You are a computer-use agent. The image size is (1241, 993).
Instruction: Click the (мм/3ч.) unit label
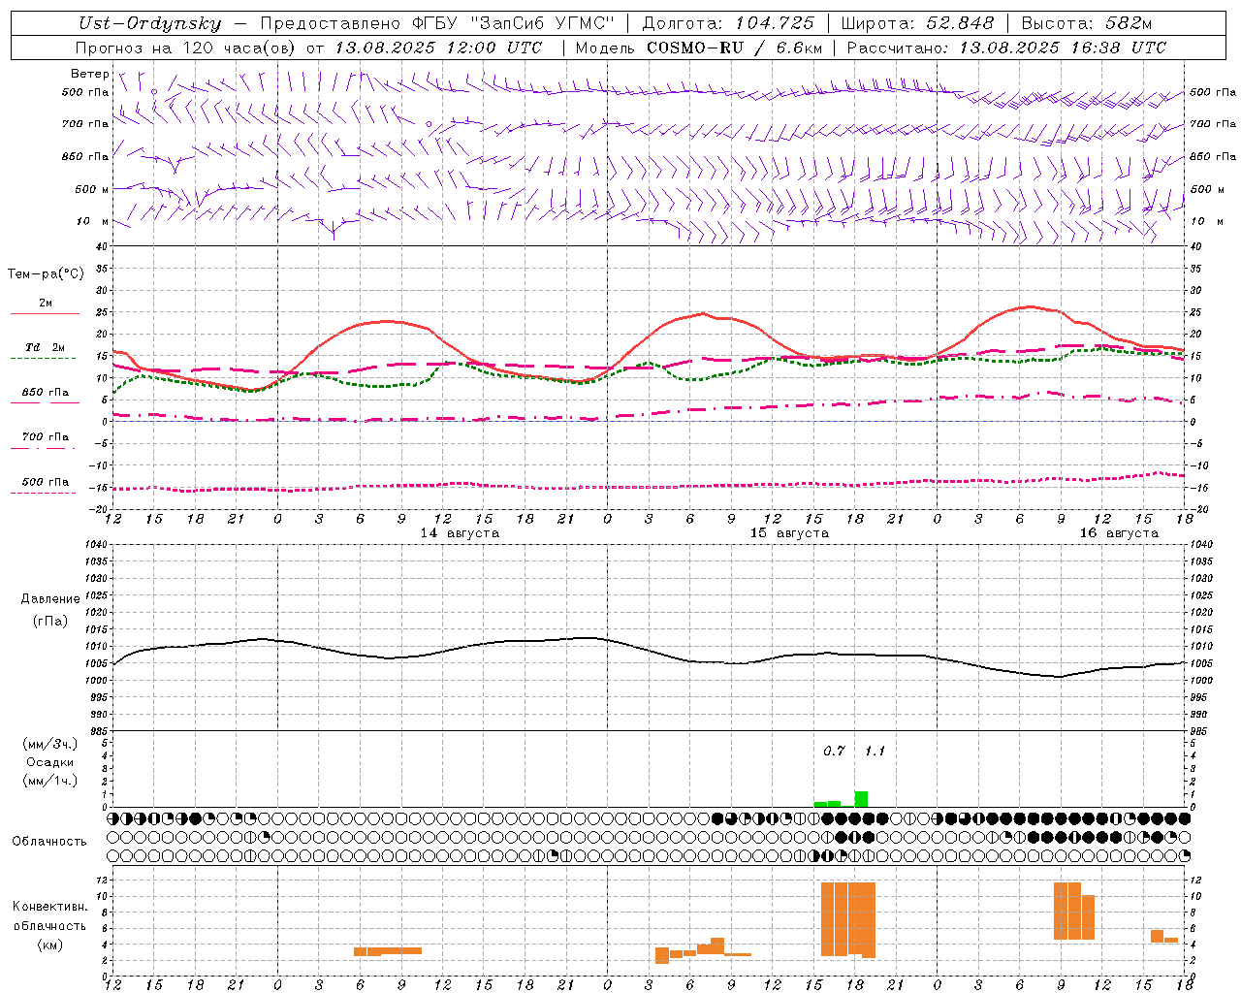(50, 744)
